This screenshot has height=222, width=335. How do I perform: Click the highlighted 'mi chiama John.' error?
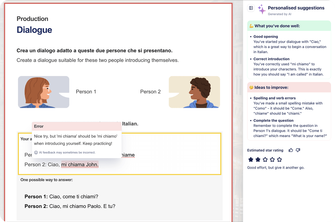(80, 165)
